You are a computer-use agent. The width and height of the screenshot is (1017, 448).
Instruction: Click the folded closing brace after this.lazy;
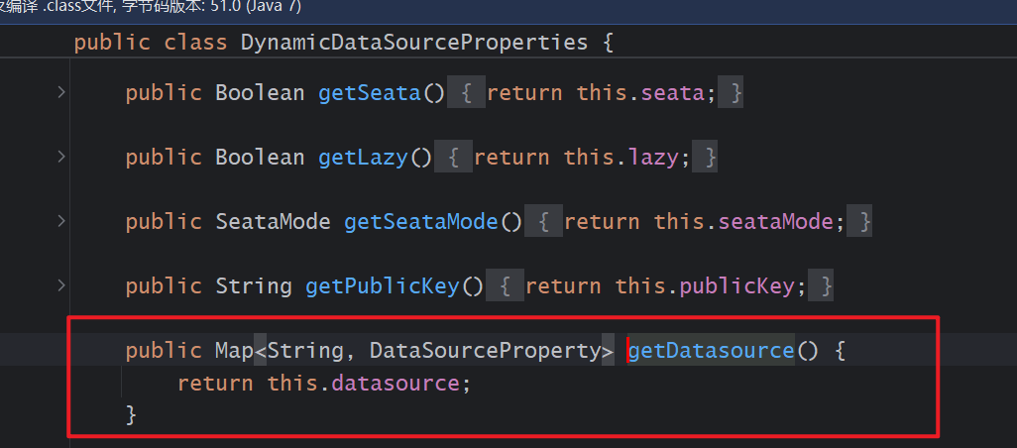tap(705, 157)
